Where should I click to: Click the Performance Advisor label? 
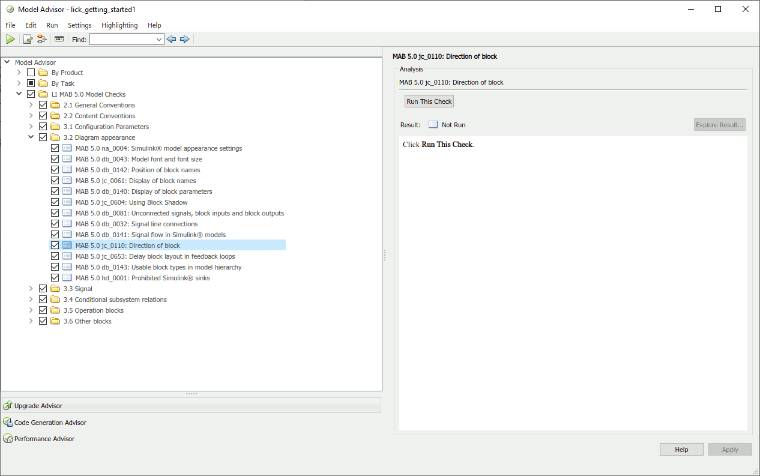[44, 439]
